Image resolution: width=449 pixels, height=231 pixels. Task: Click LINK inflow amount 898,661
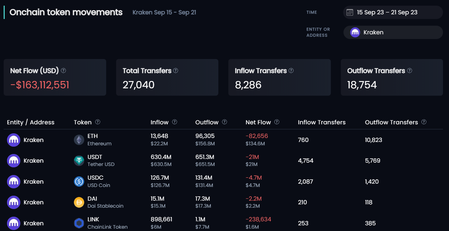click(161, 219)
